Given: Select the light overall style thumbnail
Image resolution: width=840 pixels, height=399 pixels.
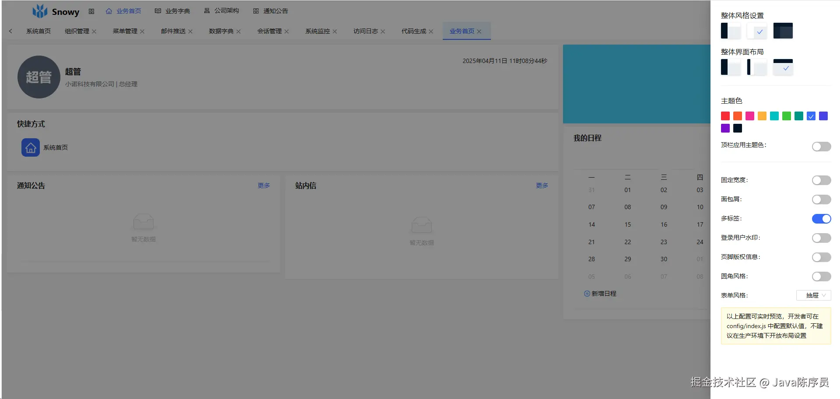Looking at the screenshot, I should click(x=757, y=31).
